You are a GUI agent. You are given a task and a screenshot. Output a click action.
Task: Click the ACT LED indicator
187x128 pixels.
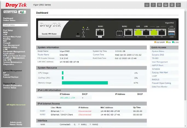click(x=83, y=28)
